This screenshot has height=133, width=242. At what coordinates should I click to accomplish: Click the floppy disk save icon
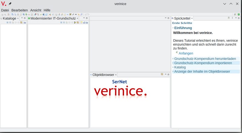click(x=2, y=14)
